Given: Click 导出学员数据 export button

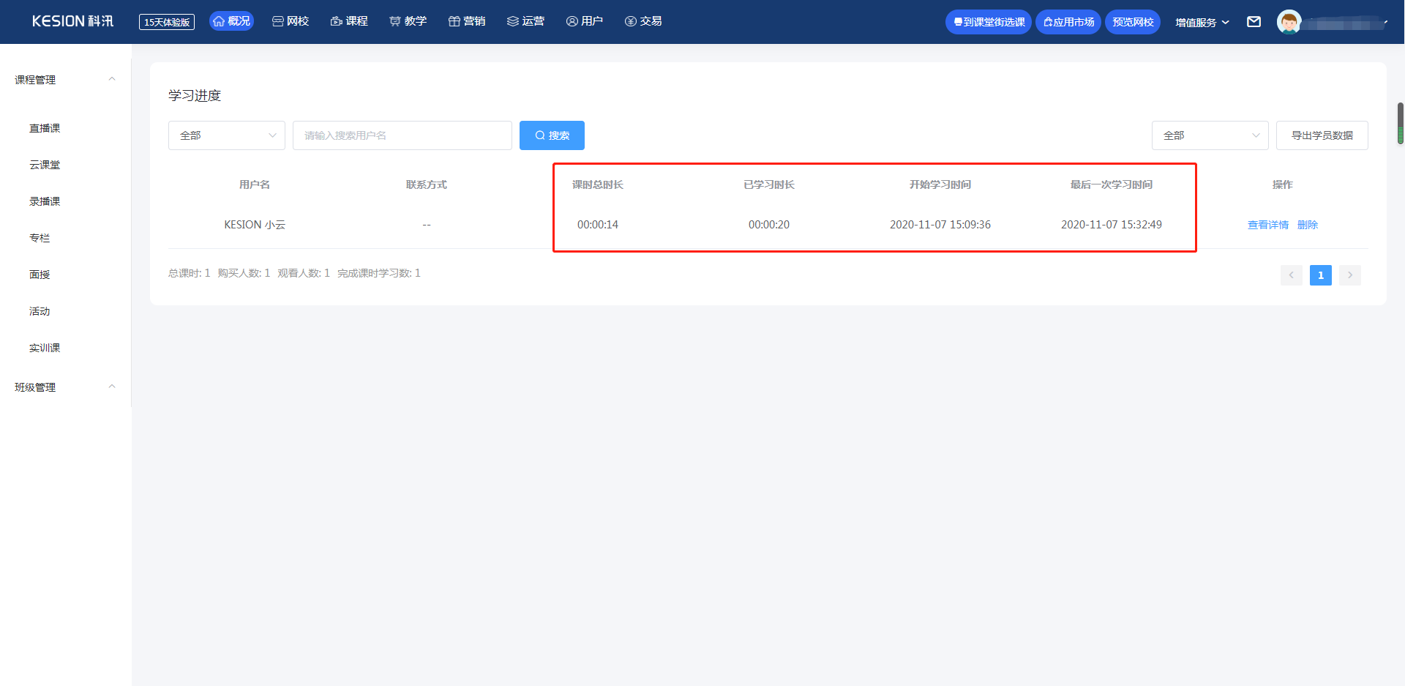Looking at the screenshot, I should [1322, 135].
